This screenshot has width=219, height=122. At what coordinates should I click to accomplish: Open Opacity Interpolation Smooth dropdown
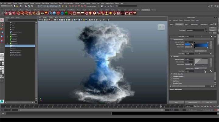coord(189,64)
